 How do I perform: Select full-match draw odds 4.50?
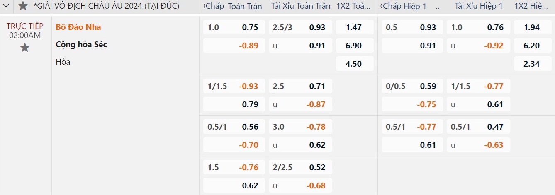354,64
